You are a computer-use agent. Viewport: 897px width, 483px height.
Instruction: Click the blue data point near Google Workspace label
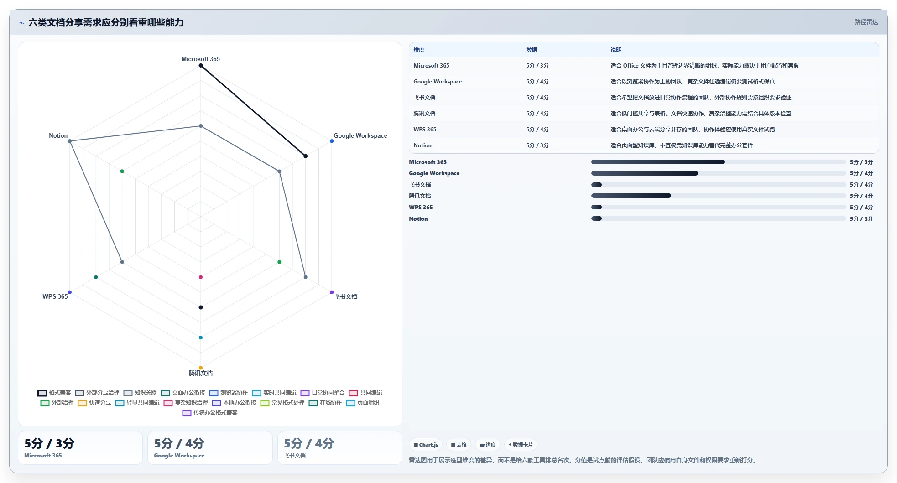click(x=332, y=141)
